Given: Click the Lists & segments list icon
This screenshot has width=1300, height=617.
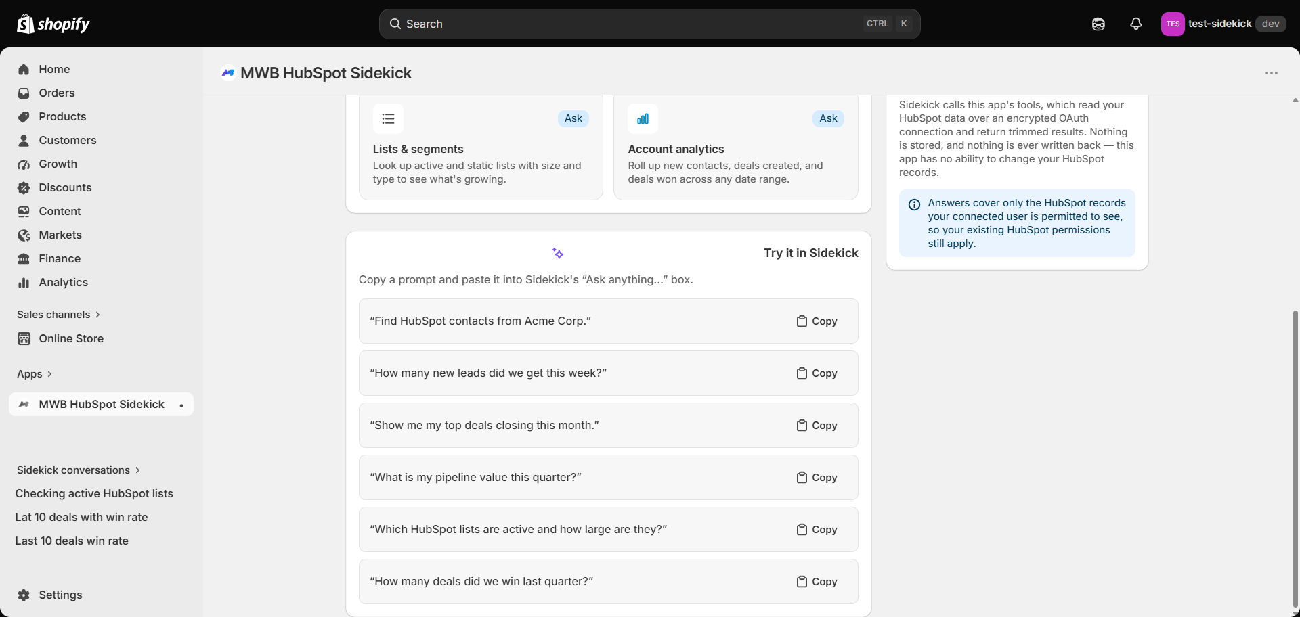Looking at the screenshot, I should [x=388, y=119].
